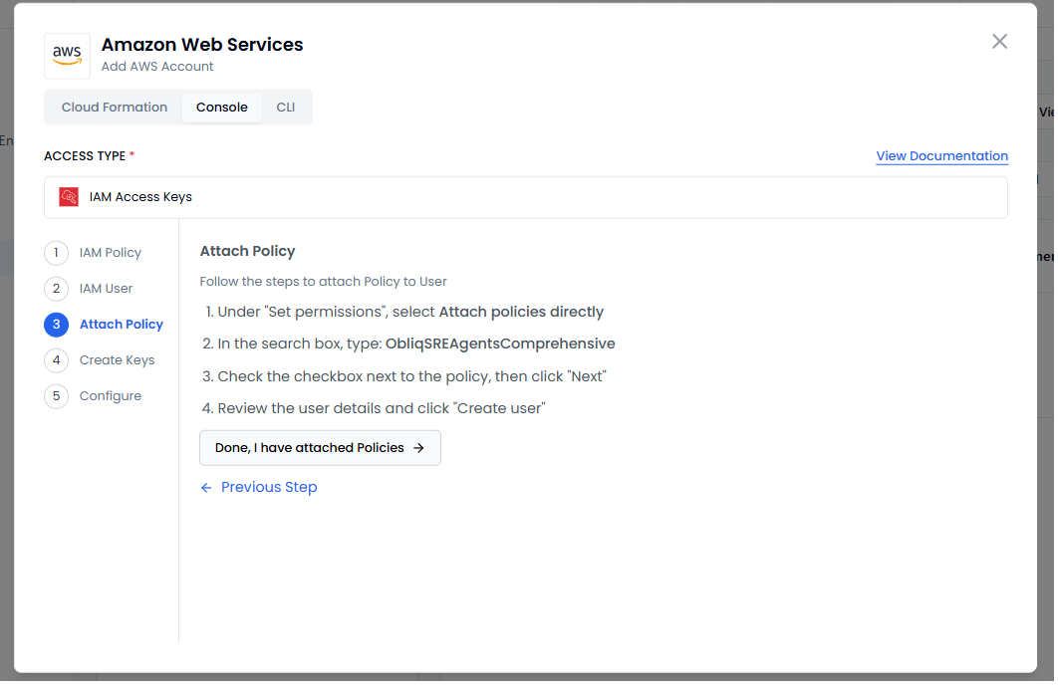
Task: Click the step 4 number circle
Action: click(x=57, y=360)
